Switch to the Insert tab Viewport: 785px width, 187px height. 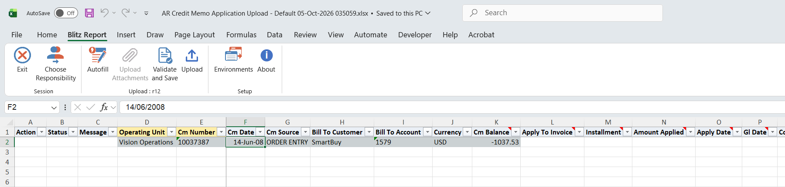point(126,35)
